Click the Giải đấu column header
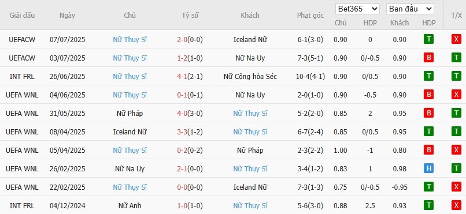 tap(22, 16)
